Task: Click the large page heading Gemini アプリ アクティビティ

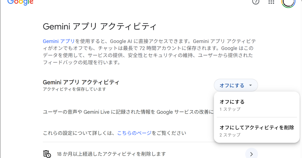Action: tap(100, 27)
